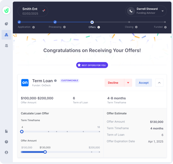
Task: Open the documents file sidebar icon
Action: [6, 131]
